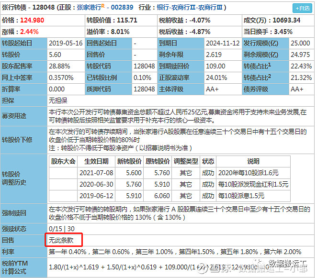
Task: Click the 强赎状态 value 0/15 | 30
Action: [62, 229]
